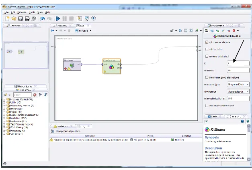
Task: Click the sort operators icon beside filter
Action: point(46,95)
